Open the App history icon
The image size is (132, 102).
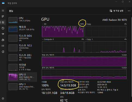tap(3, 28)
